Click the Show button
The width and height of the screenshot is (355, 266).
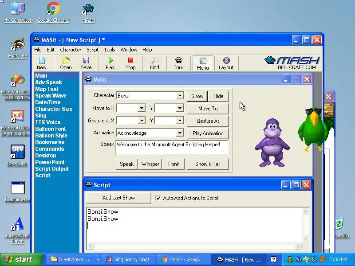click(x=197, y=96)
